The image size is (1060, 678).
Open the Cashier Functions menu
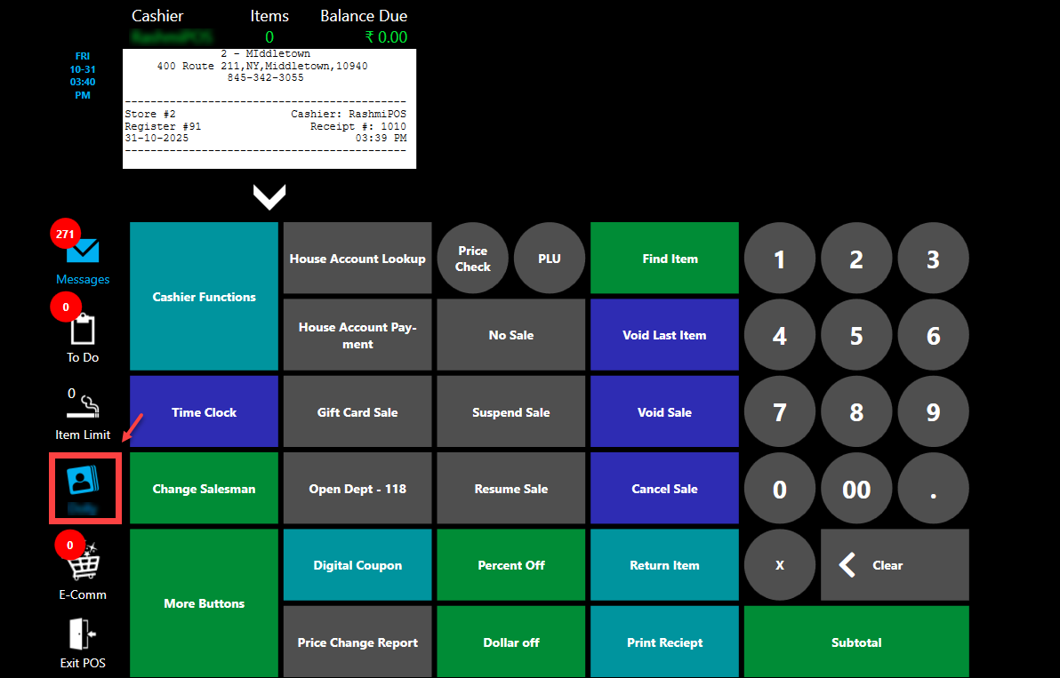coord(204,297)
